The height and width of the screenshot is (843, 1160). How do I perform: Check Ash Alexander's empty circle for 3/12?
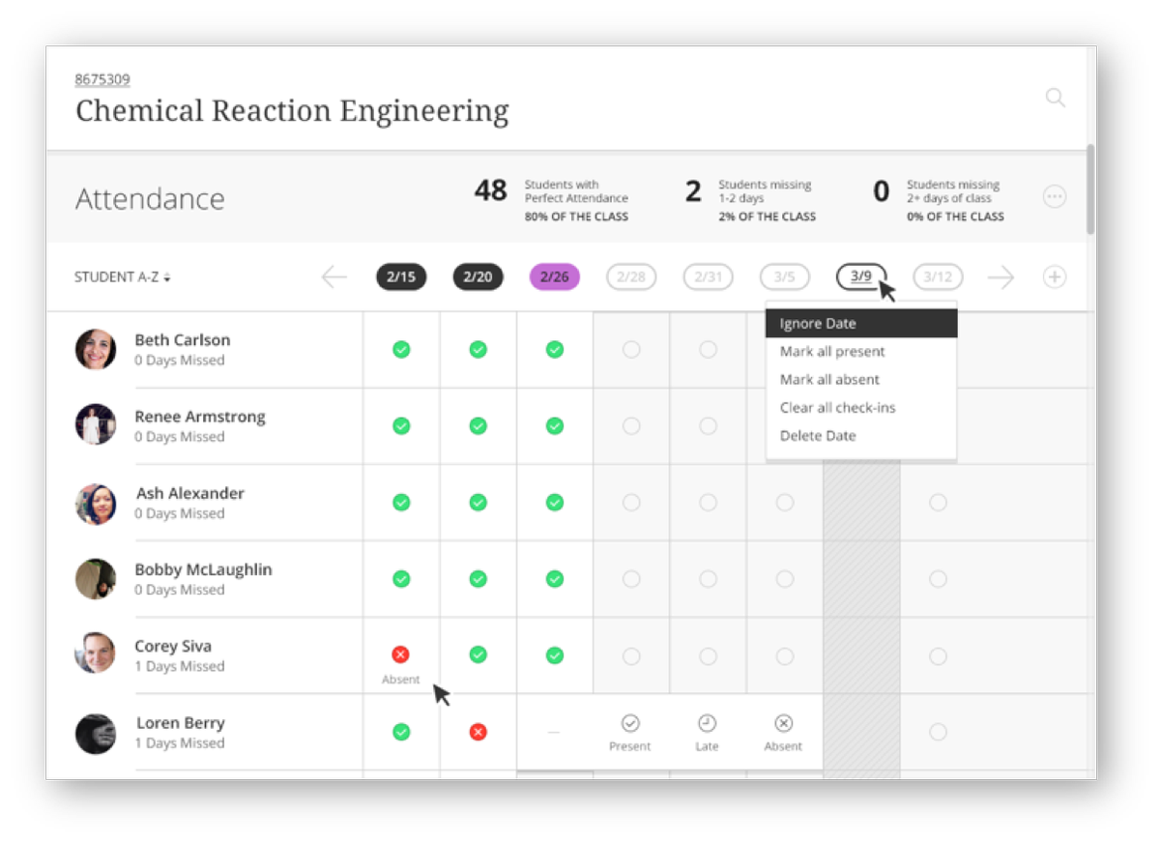click(938, 502)
